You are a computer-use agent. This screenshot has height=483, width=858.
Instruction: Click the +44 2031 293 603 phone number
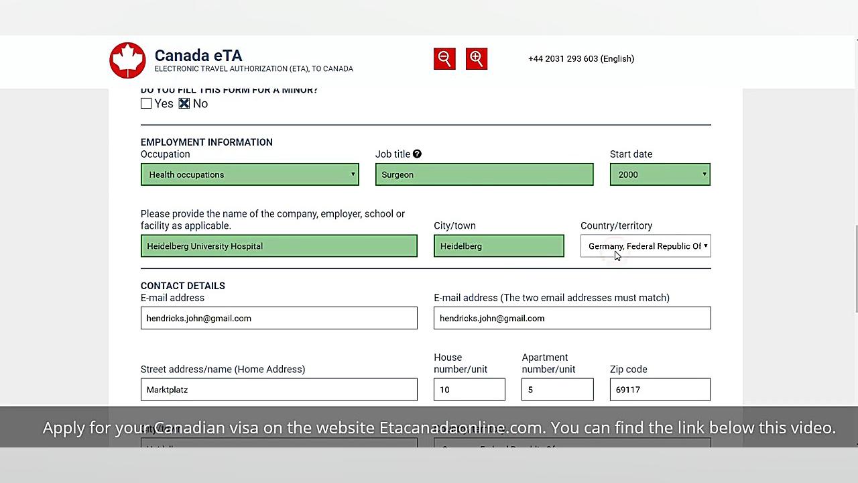coord(581,59)
